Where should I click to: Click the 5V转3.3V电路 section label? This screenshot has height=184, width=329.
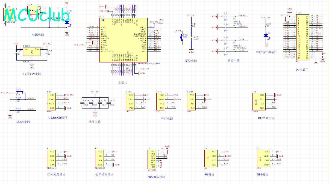tap(32, 74)
